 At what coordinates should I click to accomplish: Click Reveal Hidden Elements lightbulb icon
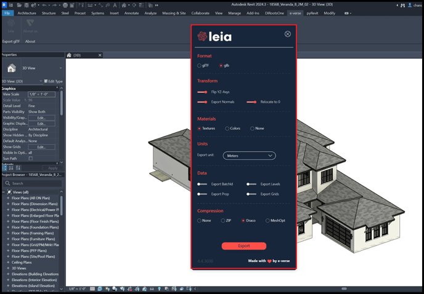159,289
